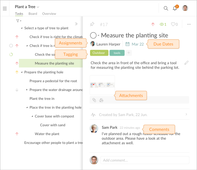This screenshot has height=170, width=197.
Task: Open the three-dot more options menu
Action: [189, 24]
